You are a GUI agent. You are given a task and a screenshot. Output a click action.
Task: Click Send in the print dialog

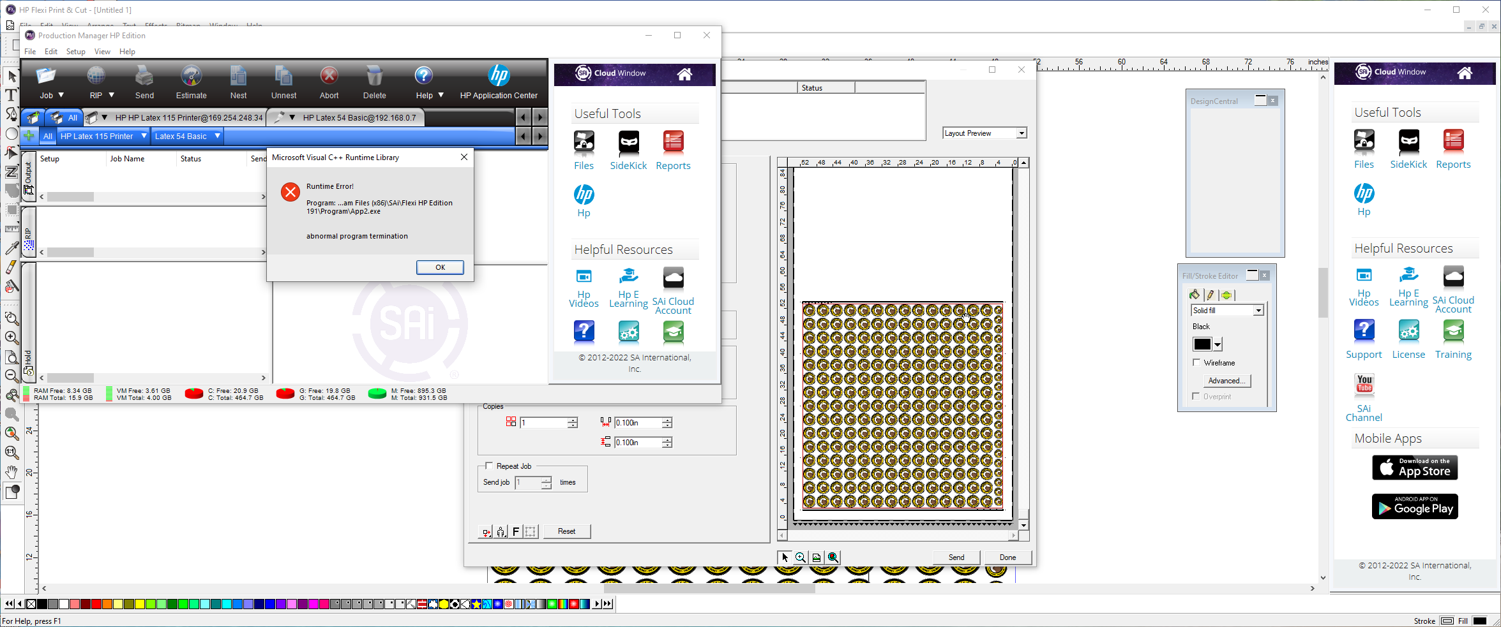pos(956,557)
